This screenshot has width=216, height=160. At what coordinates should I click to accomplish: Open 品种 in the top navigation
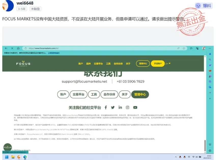(88, 64)
